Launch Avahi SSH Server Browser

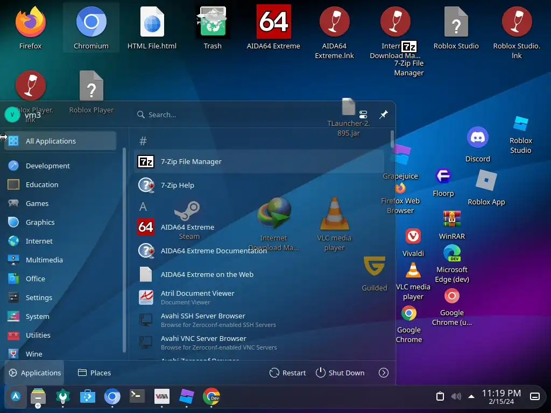[x=259, y=320]
